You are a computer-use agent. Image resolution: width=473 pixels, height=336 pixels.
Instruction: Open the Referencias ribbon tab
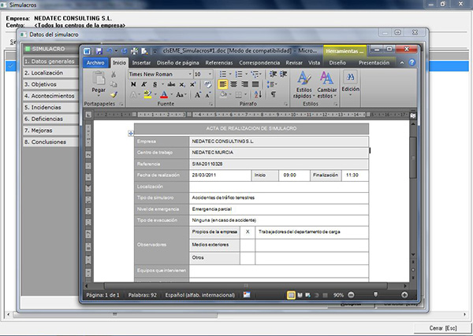219,63
